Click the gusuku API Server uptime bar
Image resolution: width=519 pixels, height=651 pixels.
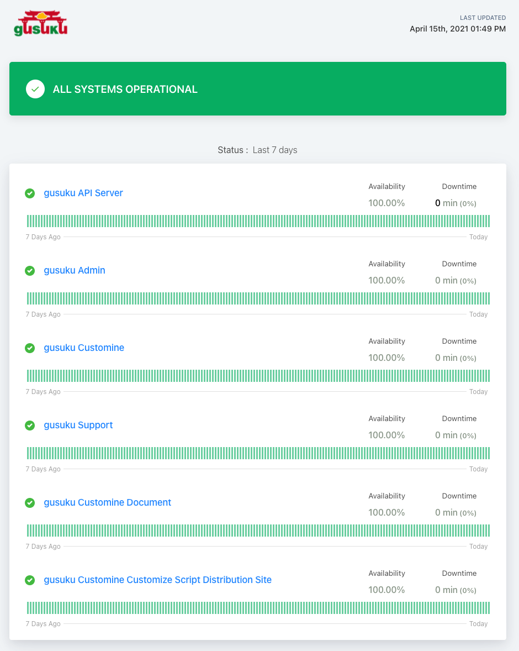click(x=258, y=221)
